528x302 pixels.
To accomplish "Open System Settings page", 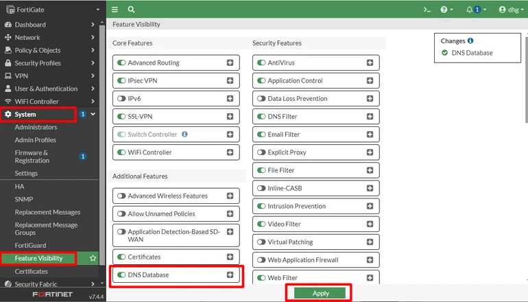I will (x=26, y=173).
